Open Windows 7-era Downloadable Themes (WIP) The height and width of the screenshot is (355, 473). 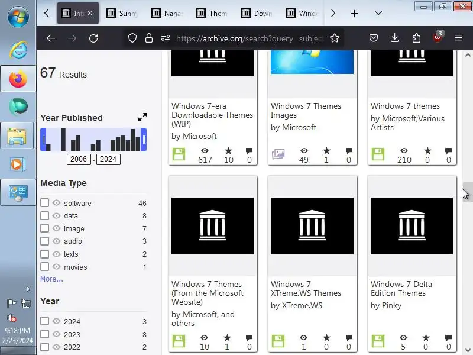click(212, 115)
